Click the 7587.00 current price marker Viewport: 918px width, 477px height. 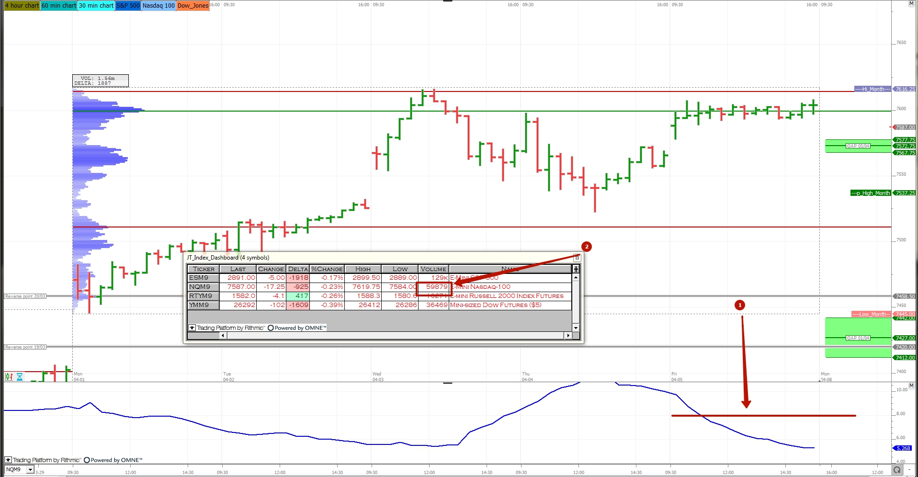point(905,127)
